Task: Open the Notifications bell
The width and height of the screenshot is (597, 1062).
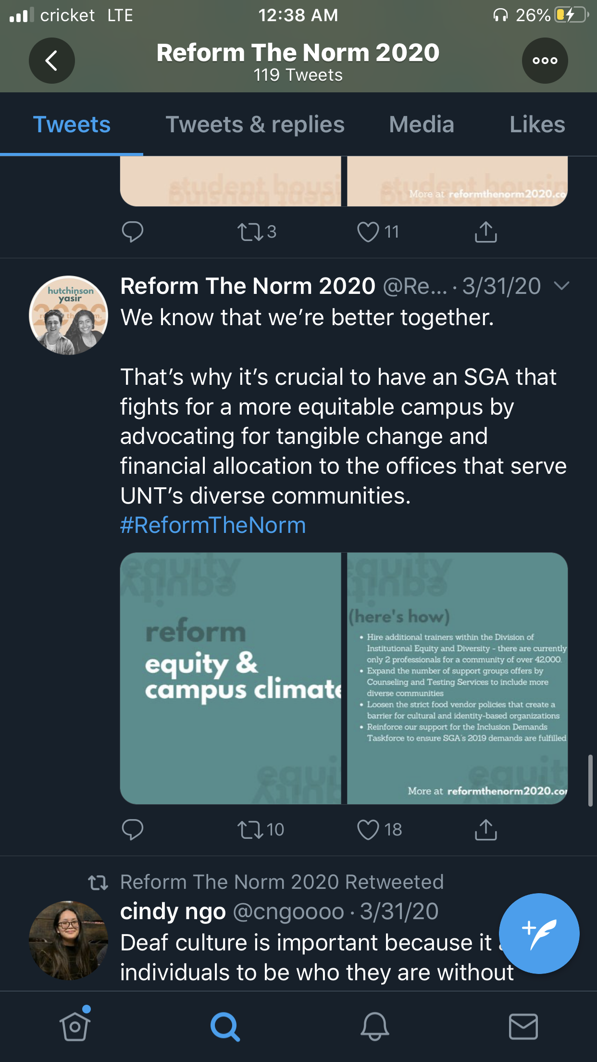Action: click(x=374, y=1026)
